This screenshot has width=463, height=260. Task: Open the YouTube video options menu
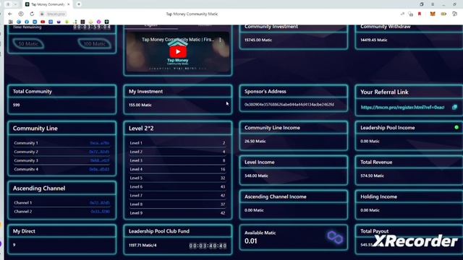[x=220, y=40]
